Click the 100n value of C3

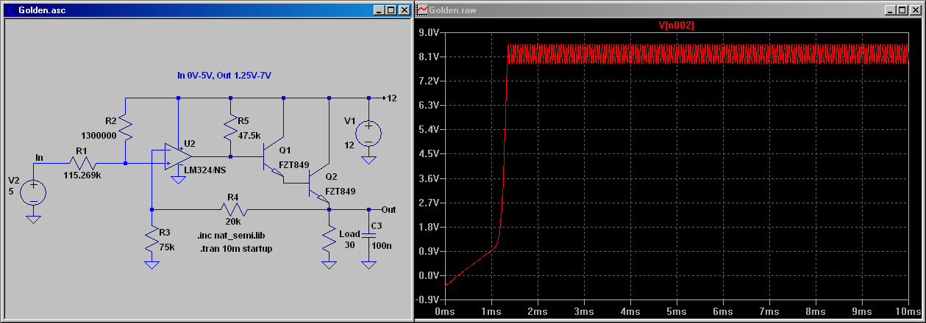(x=383, y=247)
